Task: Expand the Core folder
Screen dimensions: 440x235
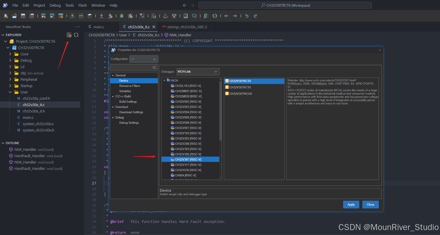Action: [10, 54]
